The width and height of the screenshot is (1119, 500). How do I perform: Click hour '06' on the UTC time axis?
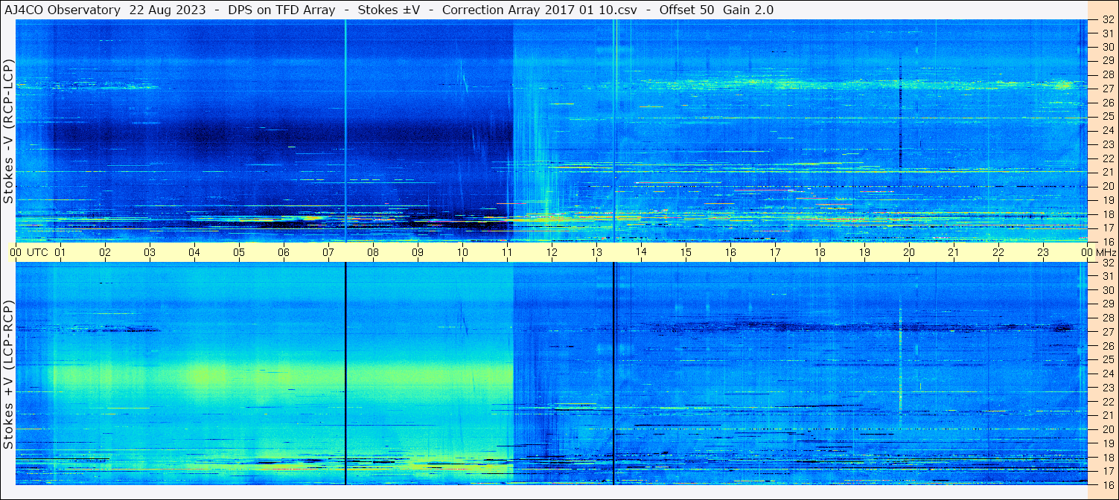284,252
